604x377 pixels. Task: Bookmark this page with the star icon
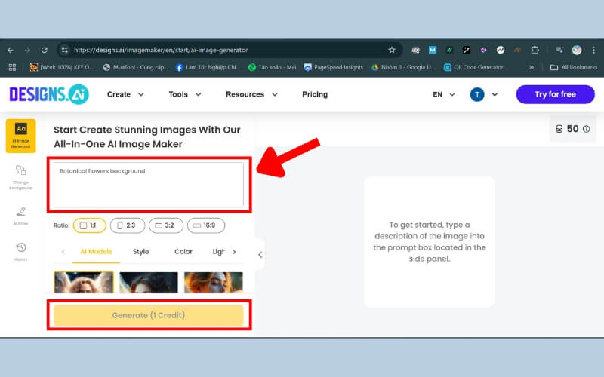pos(392,50)
